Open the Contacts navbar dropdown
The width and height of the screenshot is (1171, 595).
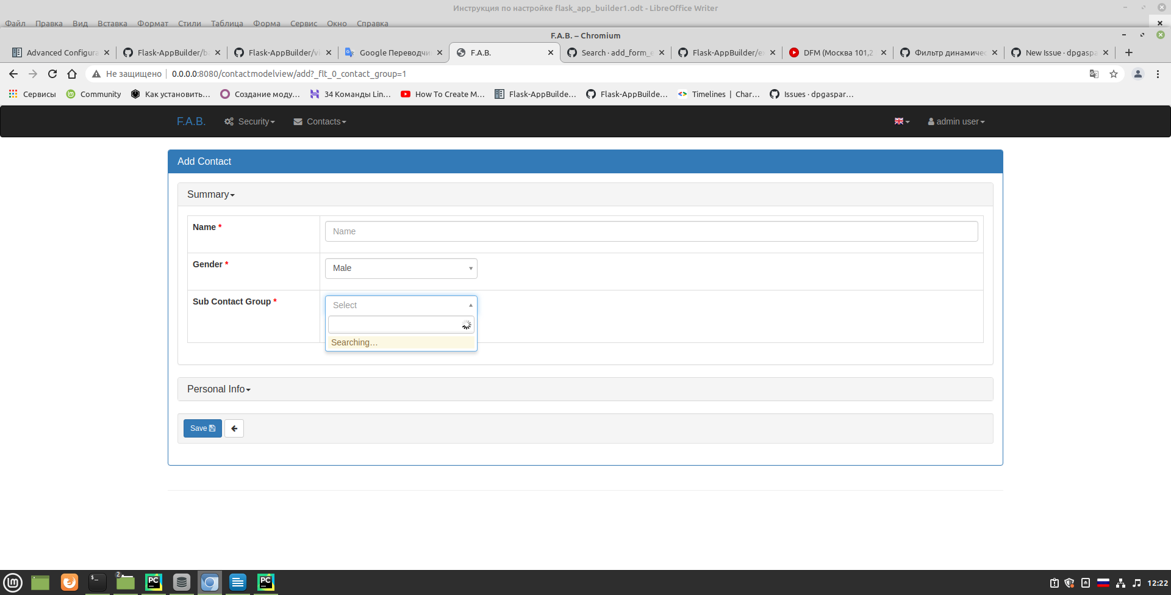click(320, 121)
